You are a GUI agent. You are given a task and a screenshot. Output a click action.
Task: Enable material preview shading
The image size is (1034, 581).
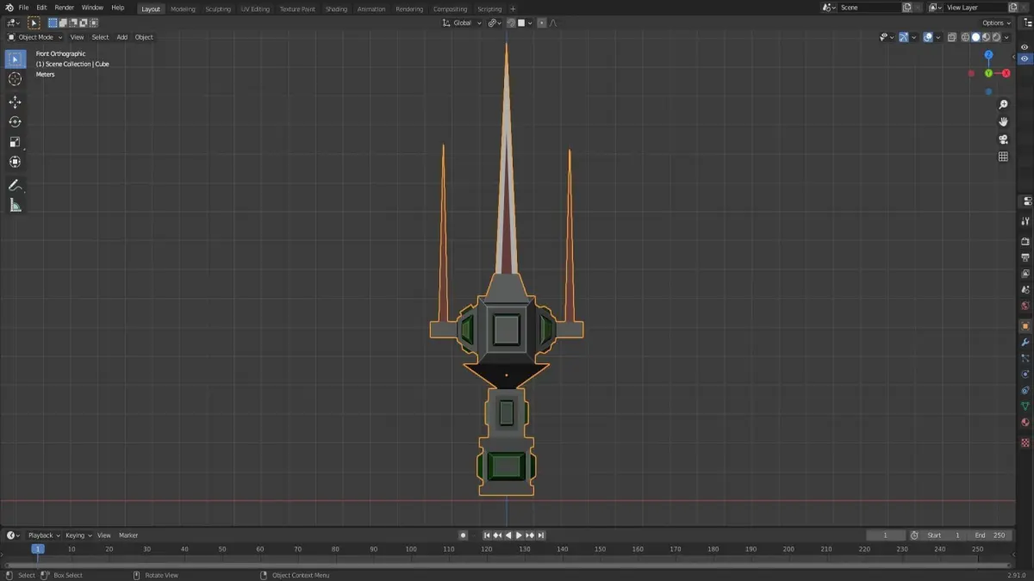987,37
